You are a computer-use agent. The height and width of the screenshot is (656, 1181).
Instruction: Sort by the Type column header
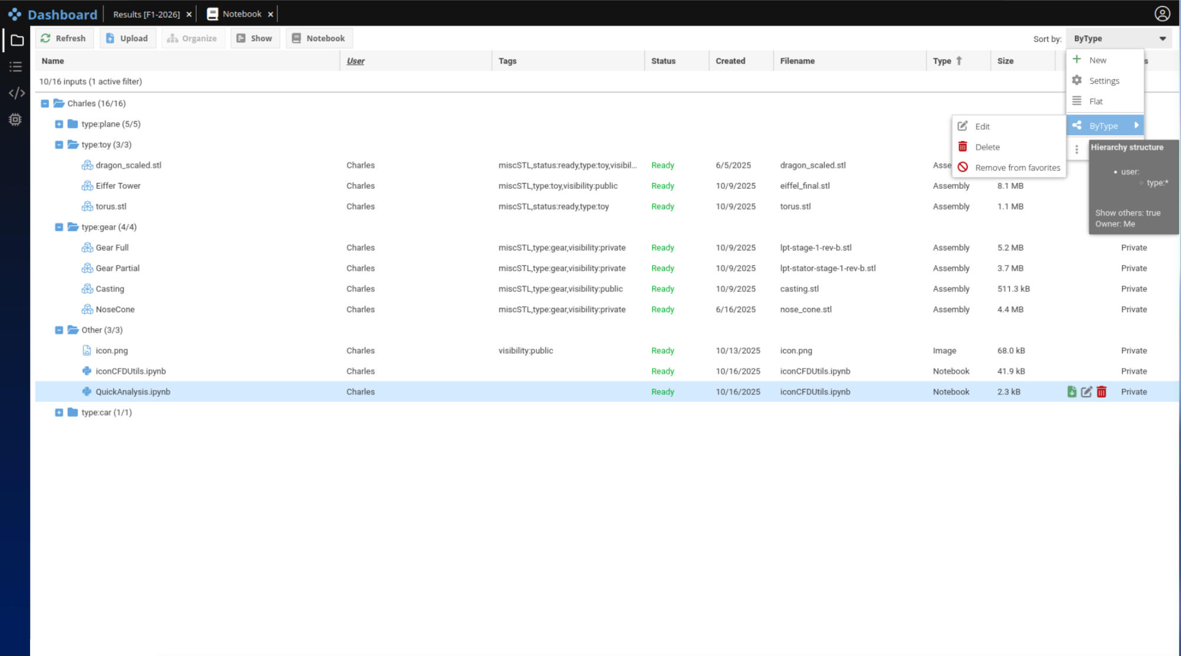point(942,61)
